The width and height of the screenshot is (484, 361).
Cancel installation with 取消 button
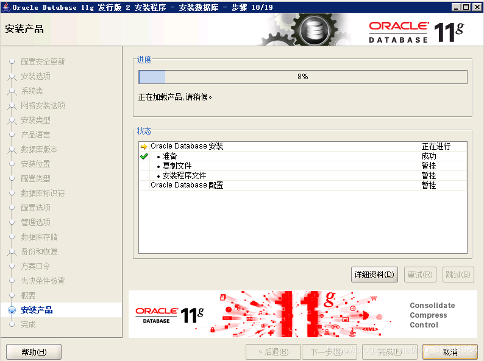point(450,352)
